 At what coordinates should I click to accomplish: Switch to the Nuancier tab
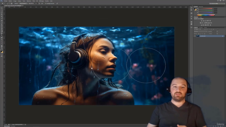201,6
